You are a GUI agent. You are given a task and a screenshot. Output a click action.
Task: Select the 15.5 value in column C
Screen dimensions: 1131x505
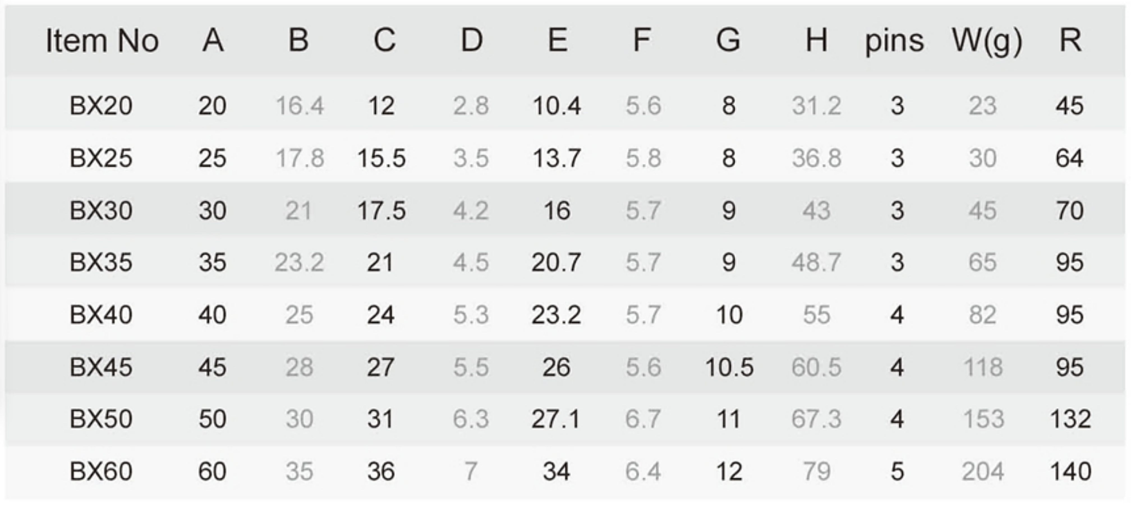click(381, 158)
